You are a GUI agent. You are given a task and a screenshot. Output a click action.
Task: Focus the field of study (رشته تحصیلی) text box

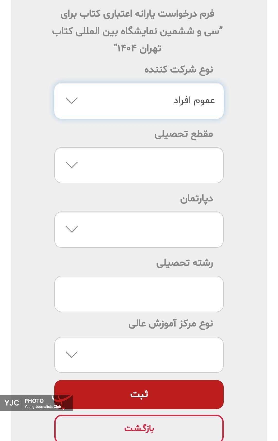139,294
